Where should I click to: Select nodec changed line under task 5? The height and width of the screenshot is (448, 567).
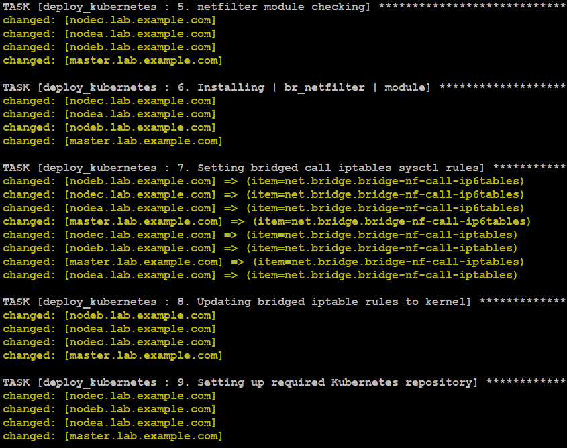pos(109,20)
